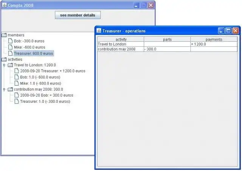242x171 pixels.
Task: Click the file icon beside Treasurer: 900.0 euros
Action: pyautogui.click(x=10, y=53)
